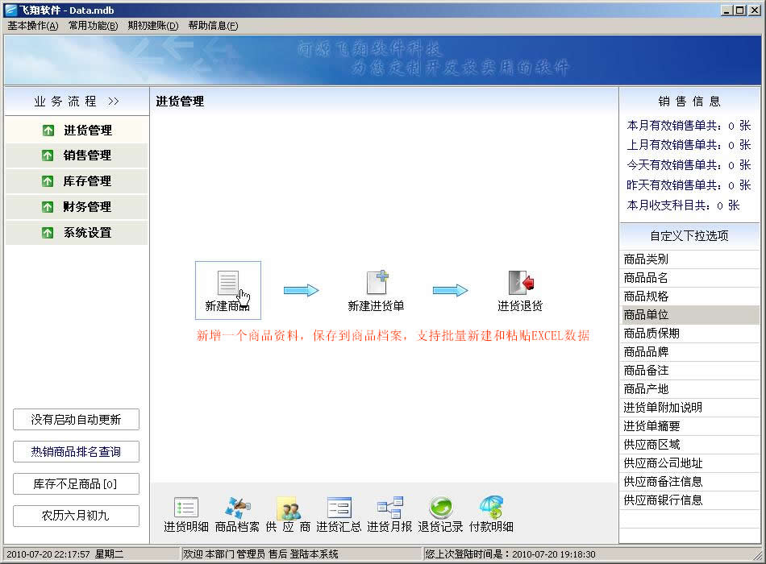The width and height of the screenshot is (766, 564).
Task: Click the 热销商品排名查询 button
Action: (76, 452)
